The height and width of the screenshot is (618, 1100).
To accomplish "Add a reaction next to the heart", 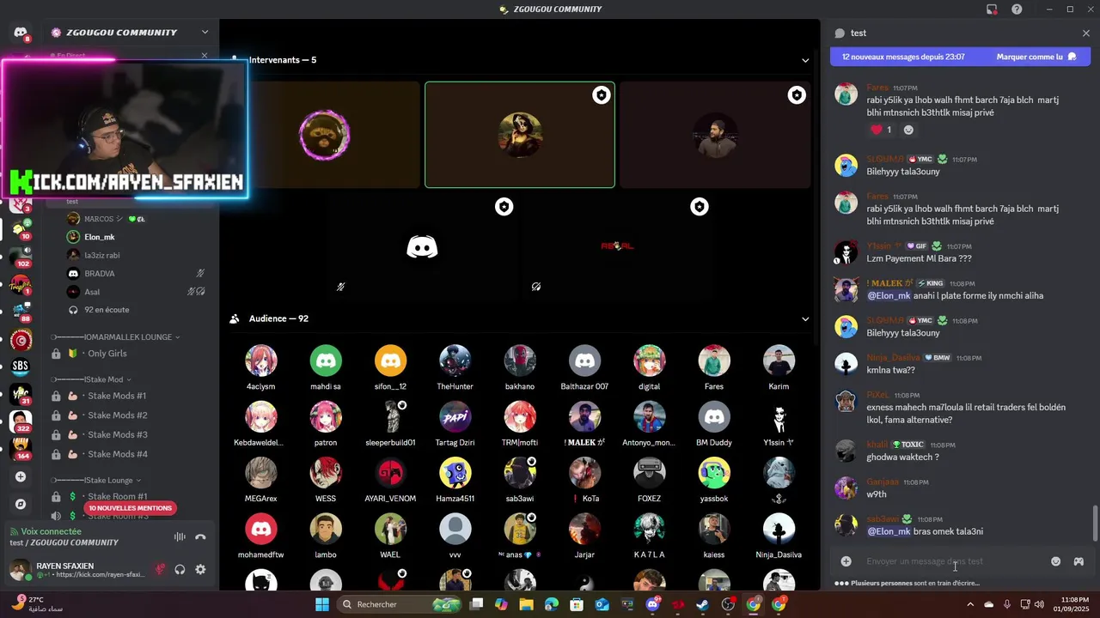I will (908, 130).
